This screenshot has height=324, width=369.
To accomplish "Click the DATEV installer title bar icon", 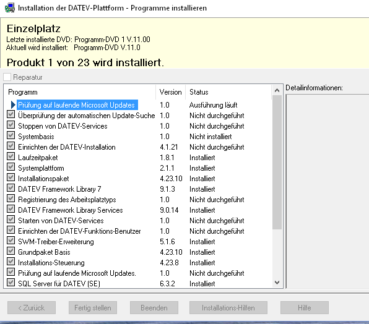I will [10, 8].
